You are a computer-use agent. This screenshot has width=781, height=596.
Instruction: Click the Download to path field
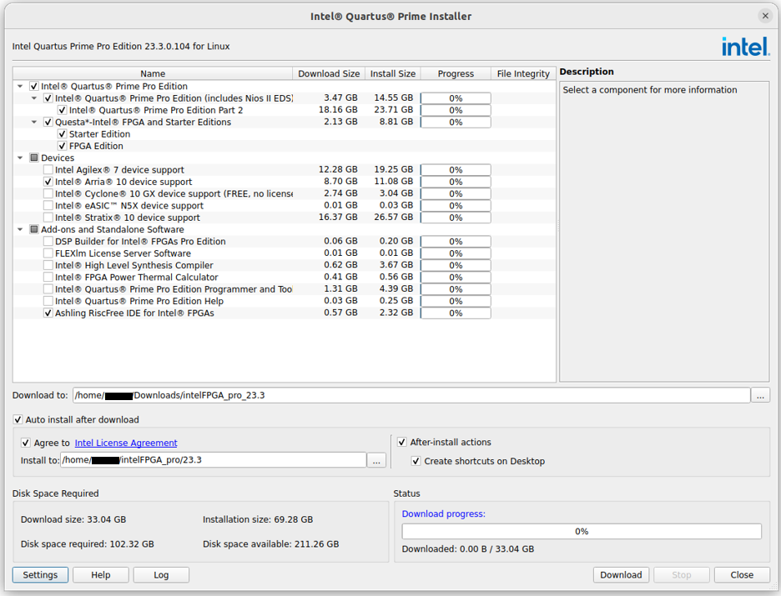tap(411, 395)
